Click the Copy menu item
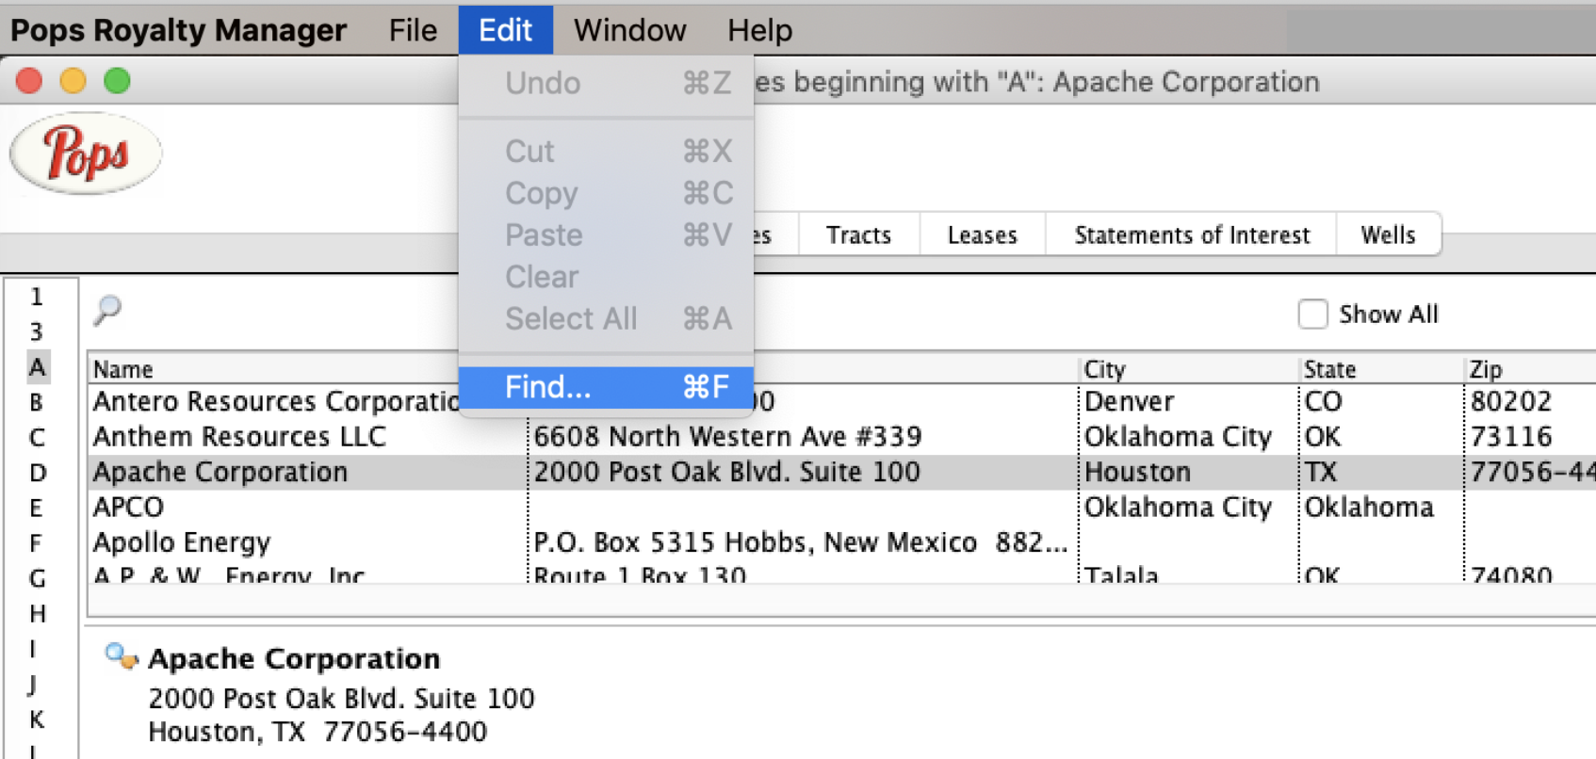 pyautogui.click(x=606, y=193)
